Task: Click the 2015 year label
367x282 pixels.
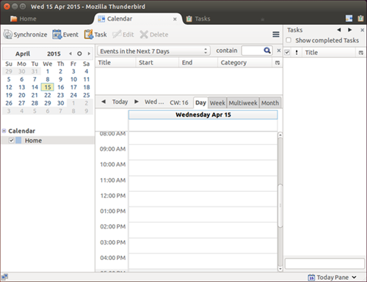Action: pyautogui.click(x=54, y=53)
